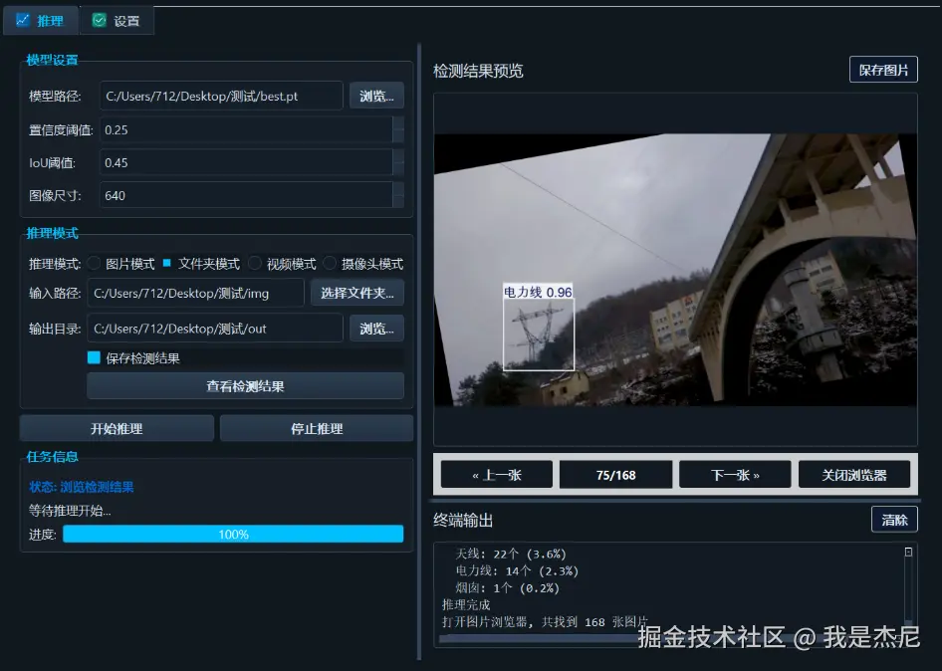Increase 图像尺寸 with its stepper arrow
The height and width of the screenshot is (671, 942).
tap(398, 190)
